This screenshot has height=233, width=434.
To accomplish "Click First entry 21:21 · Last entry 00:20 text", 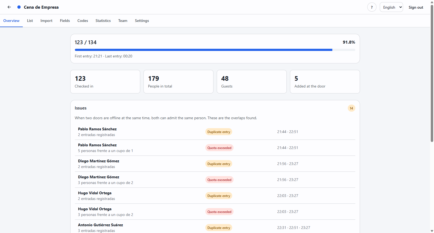I will pyautogui.click(x=104, y=56).
